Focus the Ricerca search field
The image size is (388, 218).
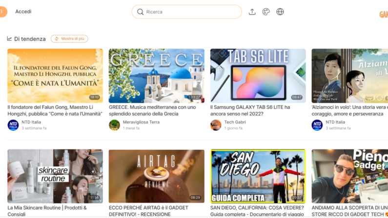point(187,12)
